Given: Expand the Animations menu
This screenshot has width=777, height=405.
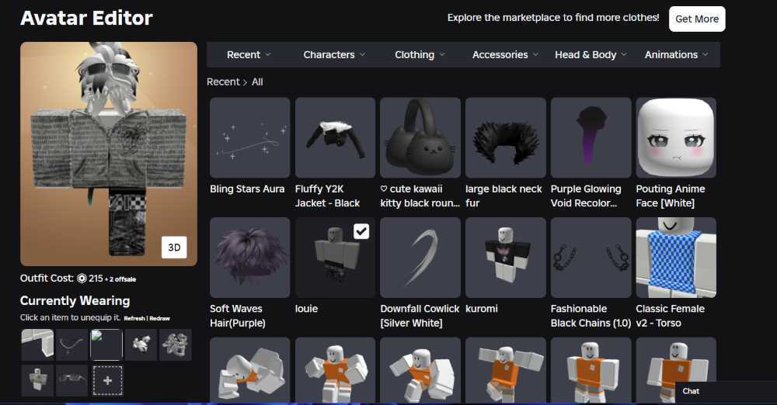Looking at the screenshot, I should tap(676, 54).
